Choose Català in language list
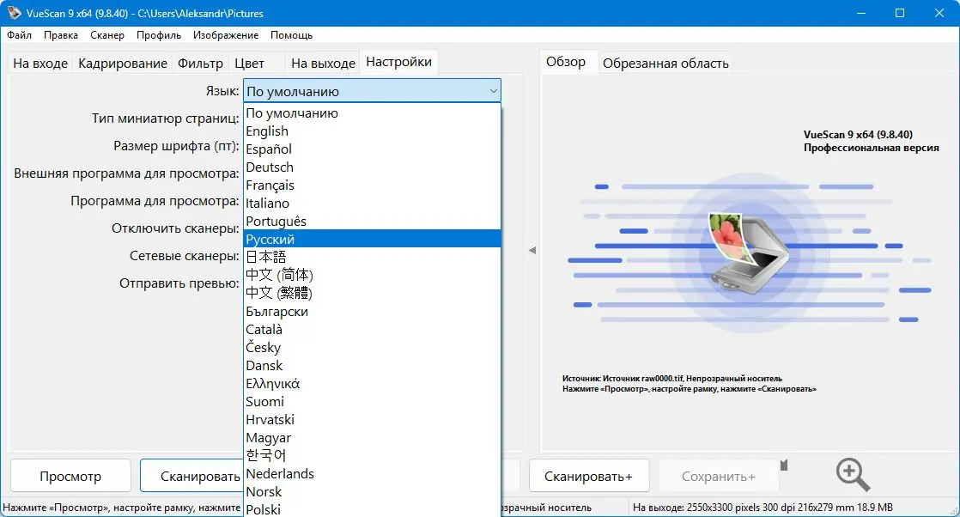This screenshot has width=960, height=517. pyautogui.click(x=373, y=329)
